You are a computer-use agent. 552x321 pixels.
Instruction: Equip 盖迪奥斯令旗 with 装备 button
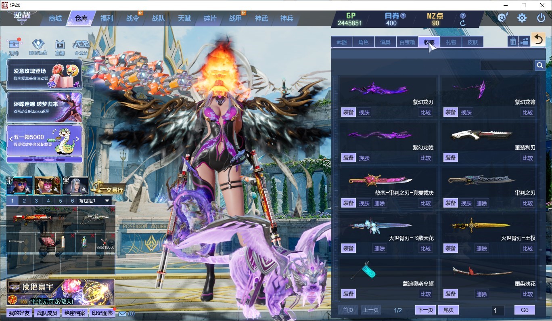pyautogui.click(x=349, y=294)
